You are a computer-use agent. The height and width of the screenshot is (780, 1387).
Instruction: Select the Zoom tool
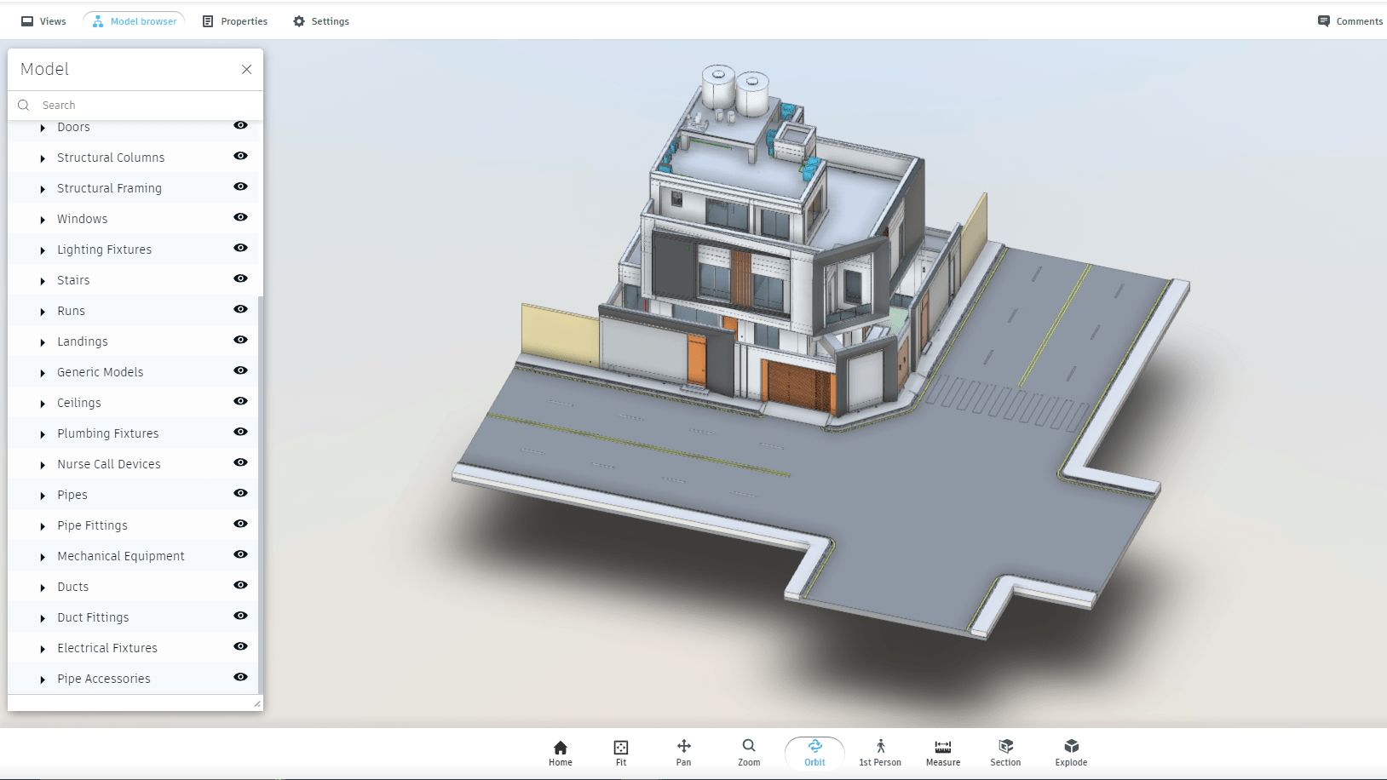click(749, 753)
